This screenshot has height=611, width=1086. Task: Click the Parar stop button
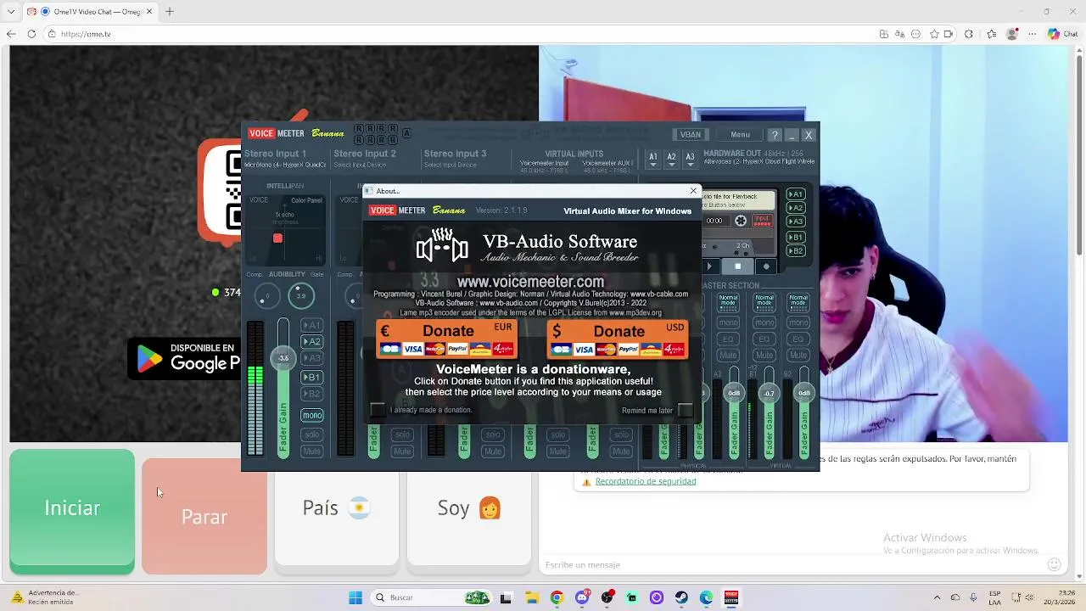[x=204, y=517]
